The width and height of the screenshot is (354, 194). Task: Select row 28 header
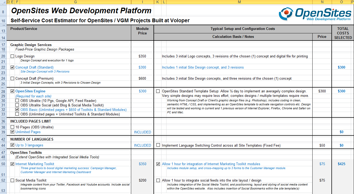[x=3, y=91]
